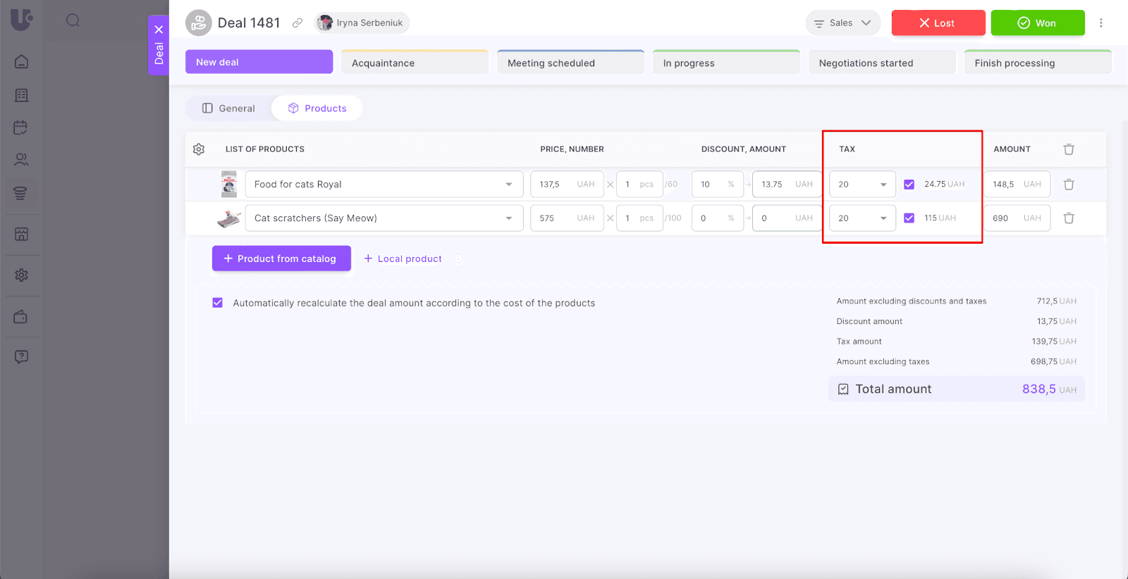Toggle automatic deal amount recalculation checkbox

218,303
